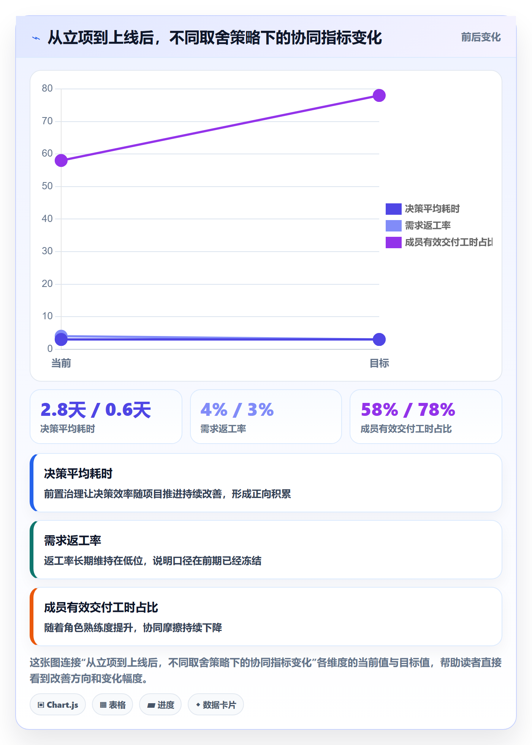Toggle 需求返工率 legend color box
Viewport: 532px width, 745px height.
[393, 226]
